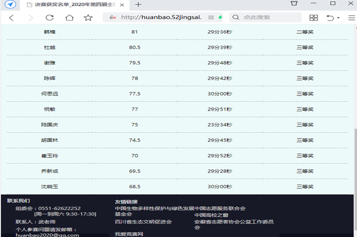Open the 中国高校之窗 link
Screen dimensions: 357x237
211,215
